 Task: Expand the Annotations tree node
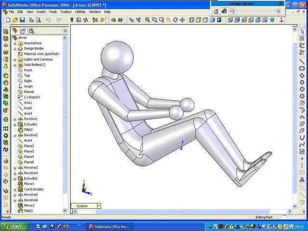click(x=15, y=43)
